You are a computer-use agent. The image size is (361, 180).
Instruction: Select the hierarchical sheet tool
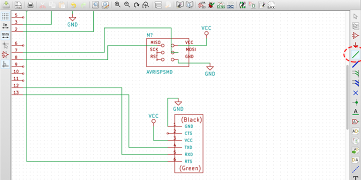tap(355, 141)
